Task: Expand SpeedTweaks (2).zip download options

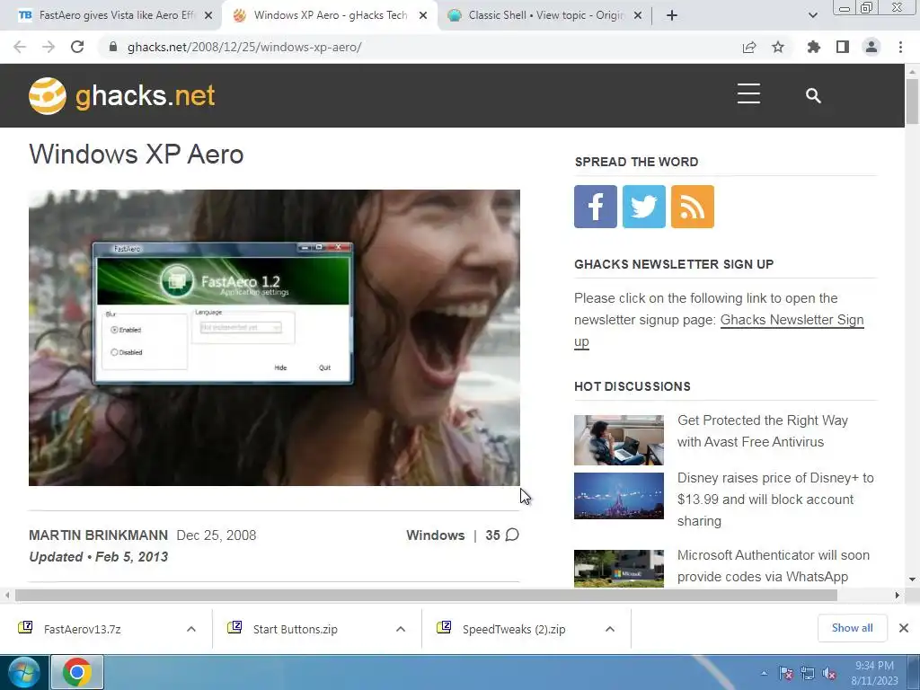Action: click(x=610, y=629)
